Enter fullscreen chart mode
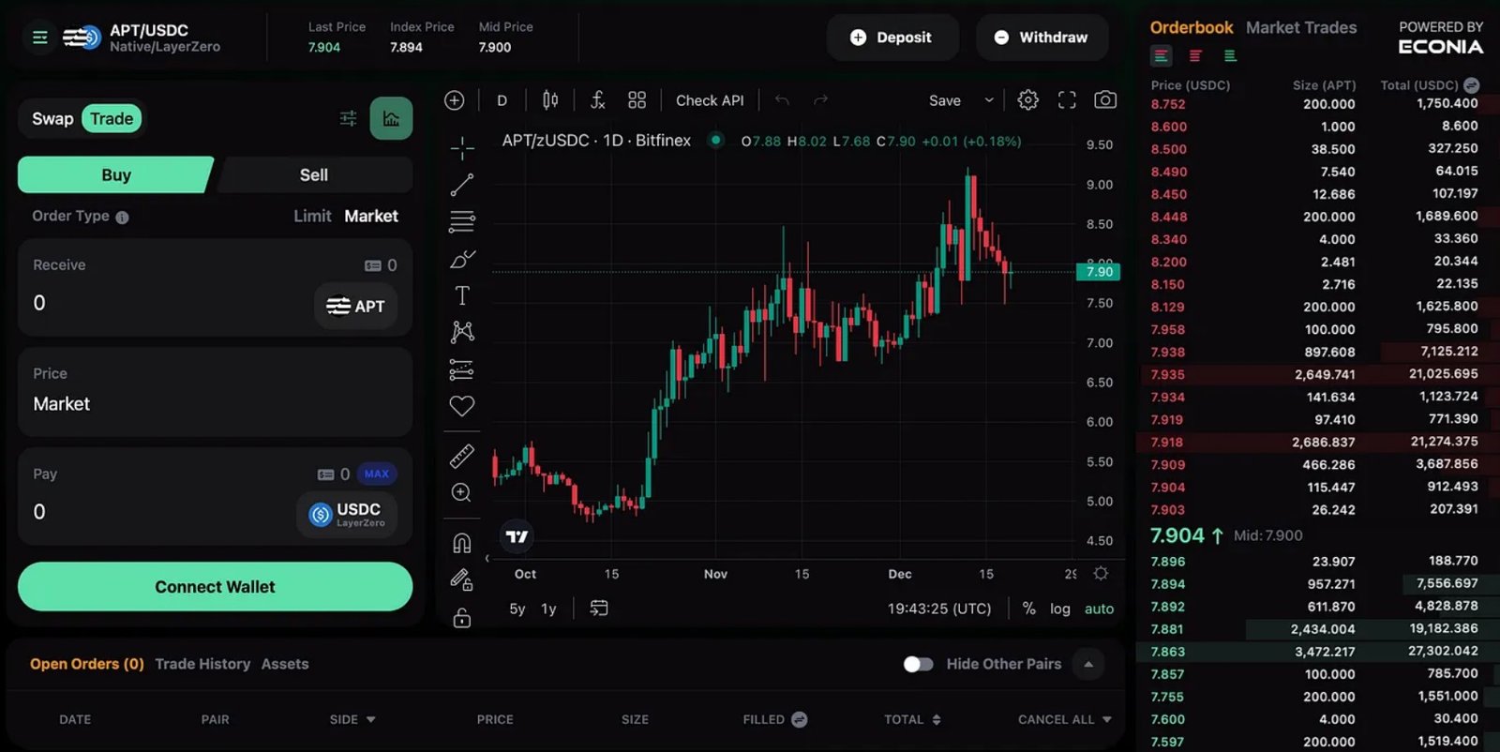 (1067, 100)
